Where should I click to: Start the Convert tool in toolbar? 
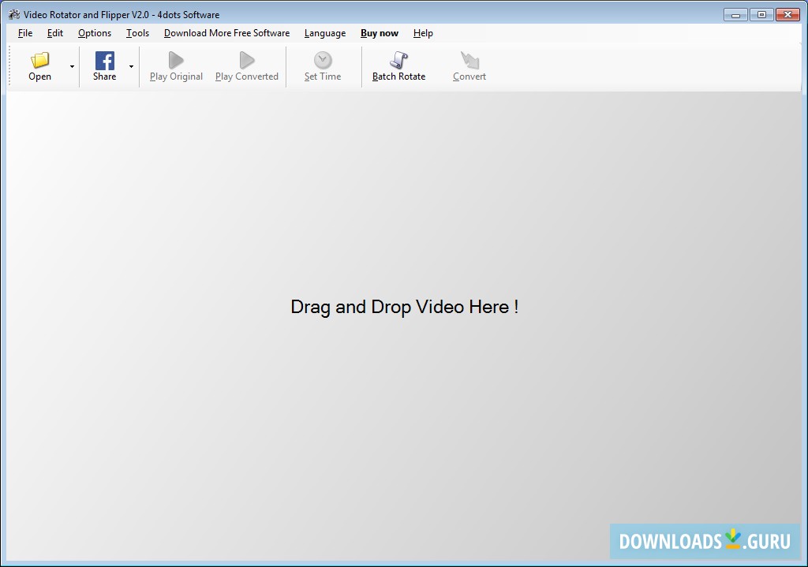(469, 61)
